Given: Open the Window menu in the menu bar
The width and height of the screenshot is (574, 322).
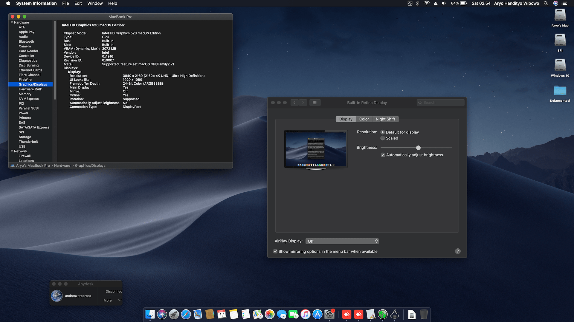Looking at the screenshot, I should (x=95, y=3).
